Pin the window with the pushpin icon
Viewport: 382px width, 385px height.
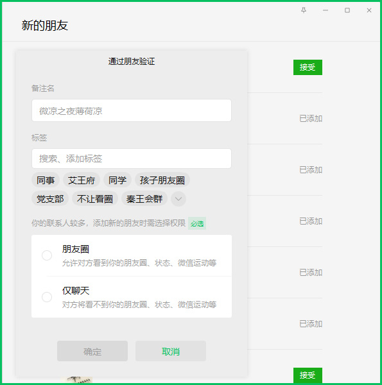tap(304, 10)
